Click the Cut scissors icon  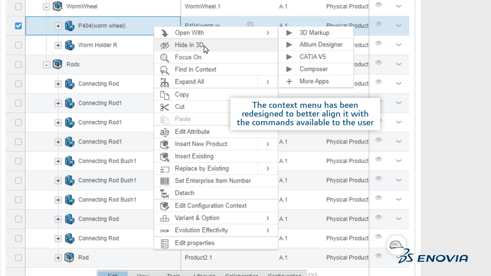click(x=165, y=107)
